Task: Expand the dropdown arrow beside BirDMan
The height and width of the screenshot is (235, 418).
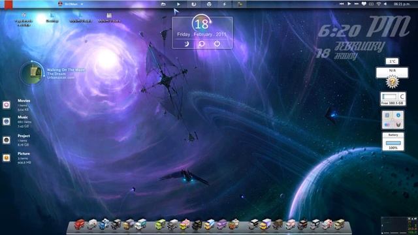Action: click(82, 5)
